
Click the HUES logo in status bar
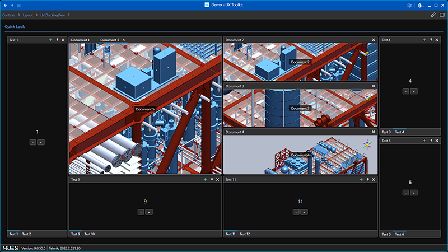(10, 248)
